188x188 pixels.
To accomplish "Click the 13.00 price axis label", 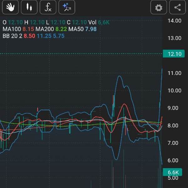I will click(x=175, y=38).
